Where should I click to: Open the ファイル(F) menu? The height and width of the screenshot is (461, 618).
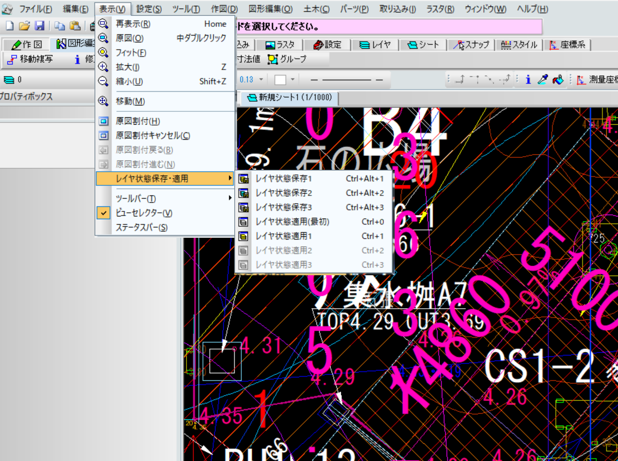pyautogui.click(x=35, y=9)
